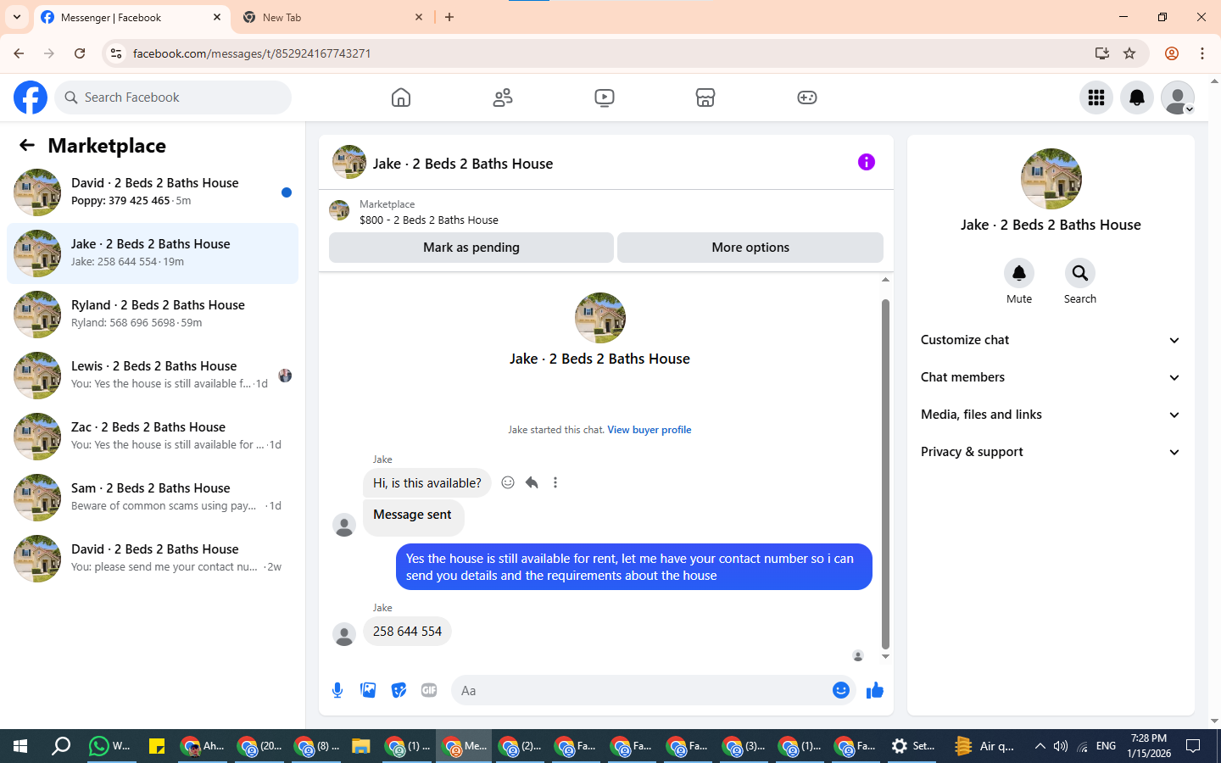Send a thumbs-up like
Image resolution: width=1221 pixels, height=763 pixels.
[875, 690]
